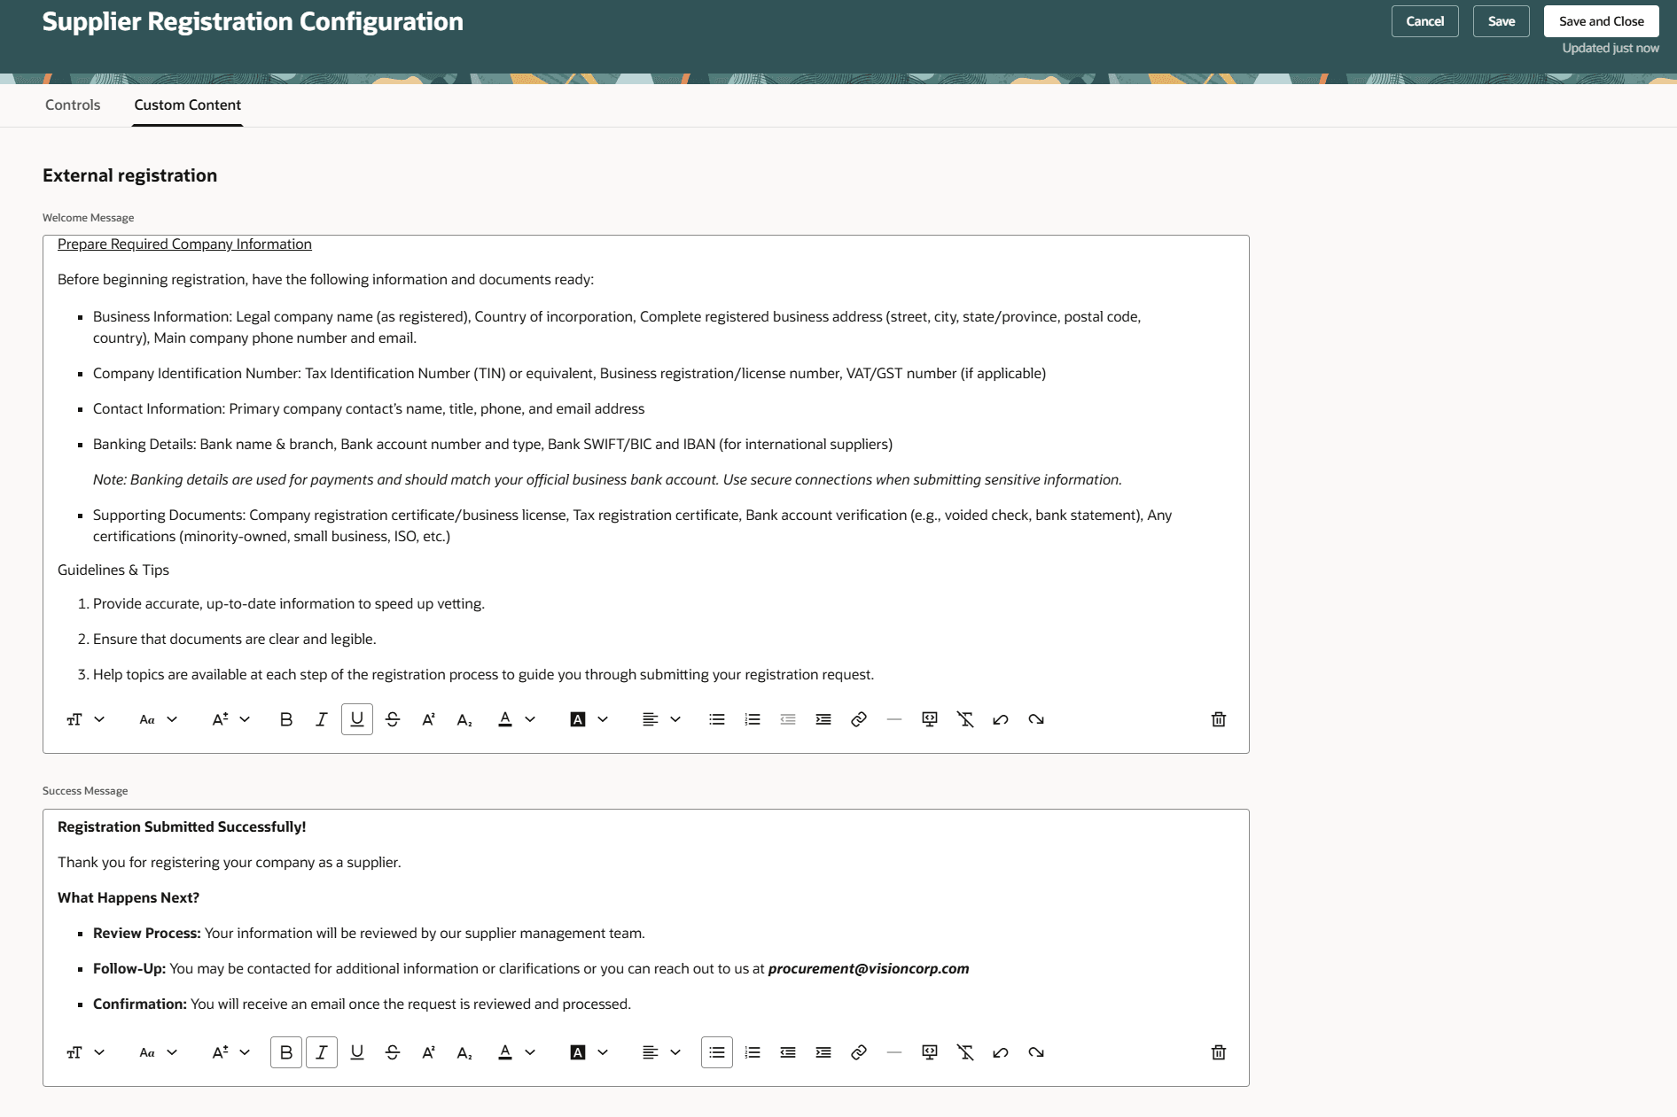Insert a hyperlink in the Welcome Message
The width and height of the screenshot is (1677, 1117).
pyautogui.click(x=858, y=719)
